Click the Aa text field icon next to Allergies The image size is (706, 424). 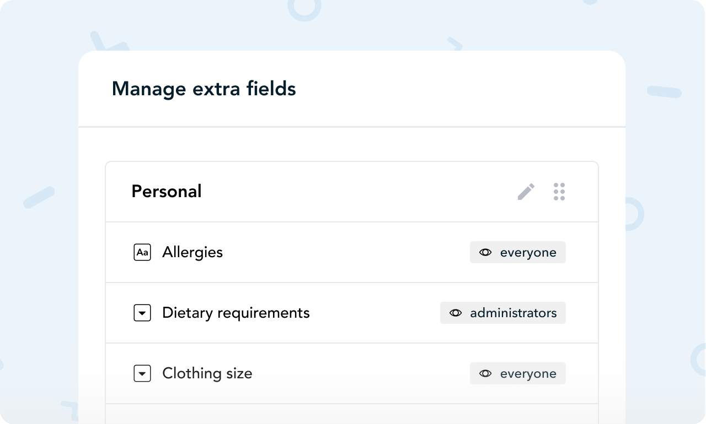[142, 252]
